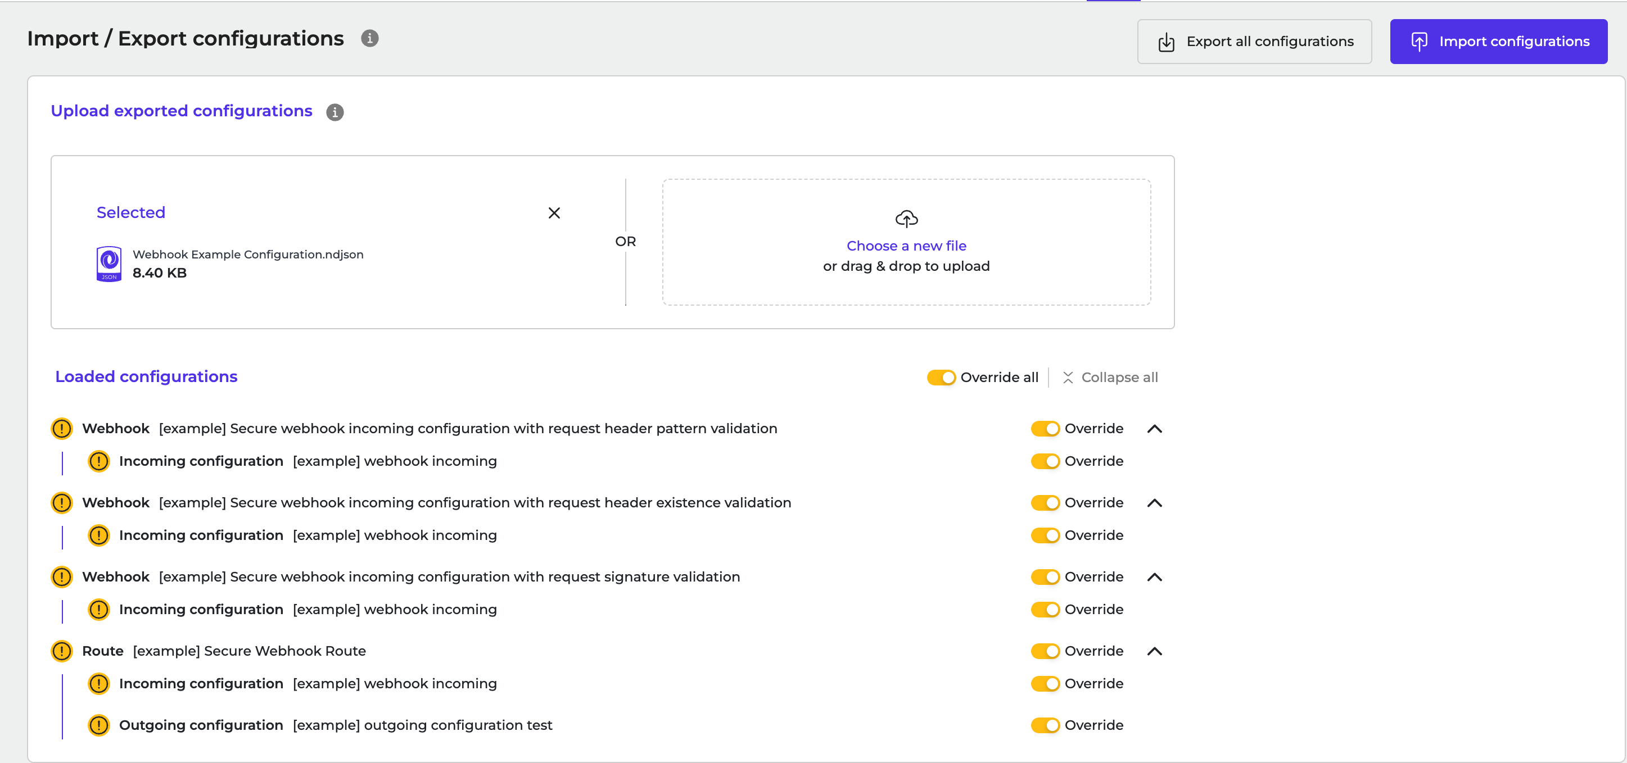1627x763 pixels.
Task: Toggle Override for header existence validation webhook
Action: pos(1045,503)
